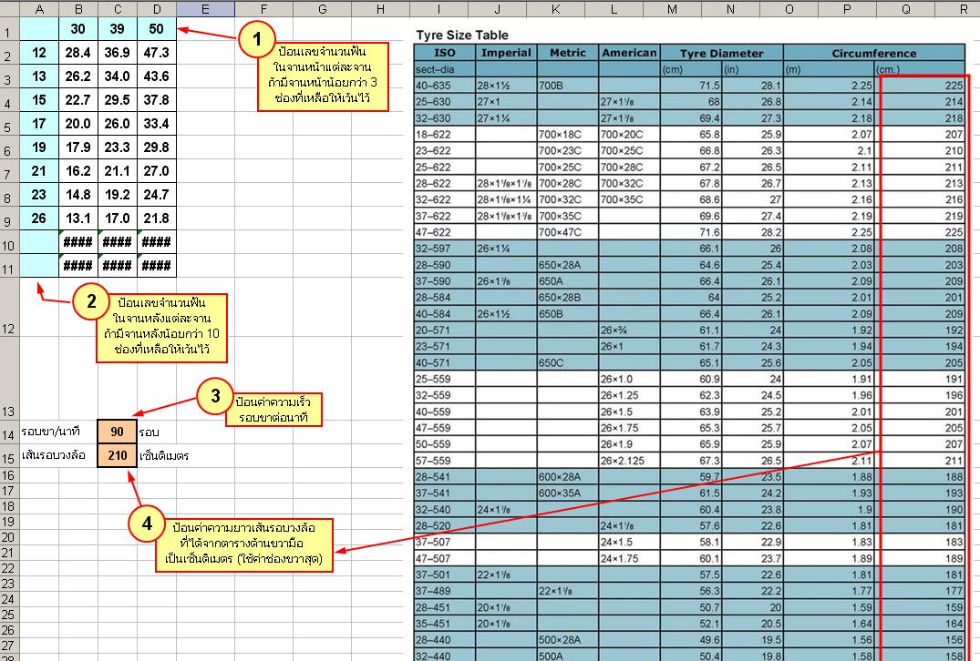This screenshot has width=980, height=661.
Task: Click front chainring cell with value 39
Action: tap(118, 29)
